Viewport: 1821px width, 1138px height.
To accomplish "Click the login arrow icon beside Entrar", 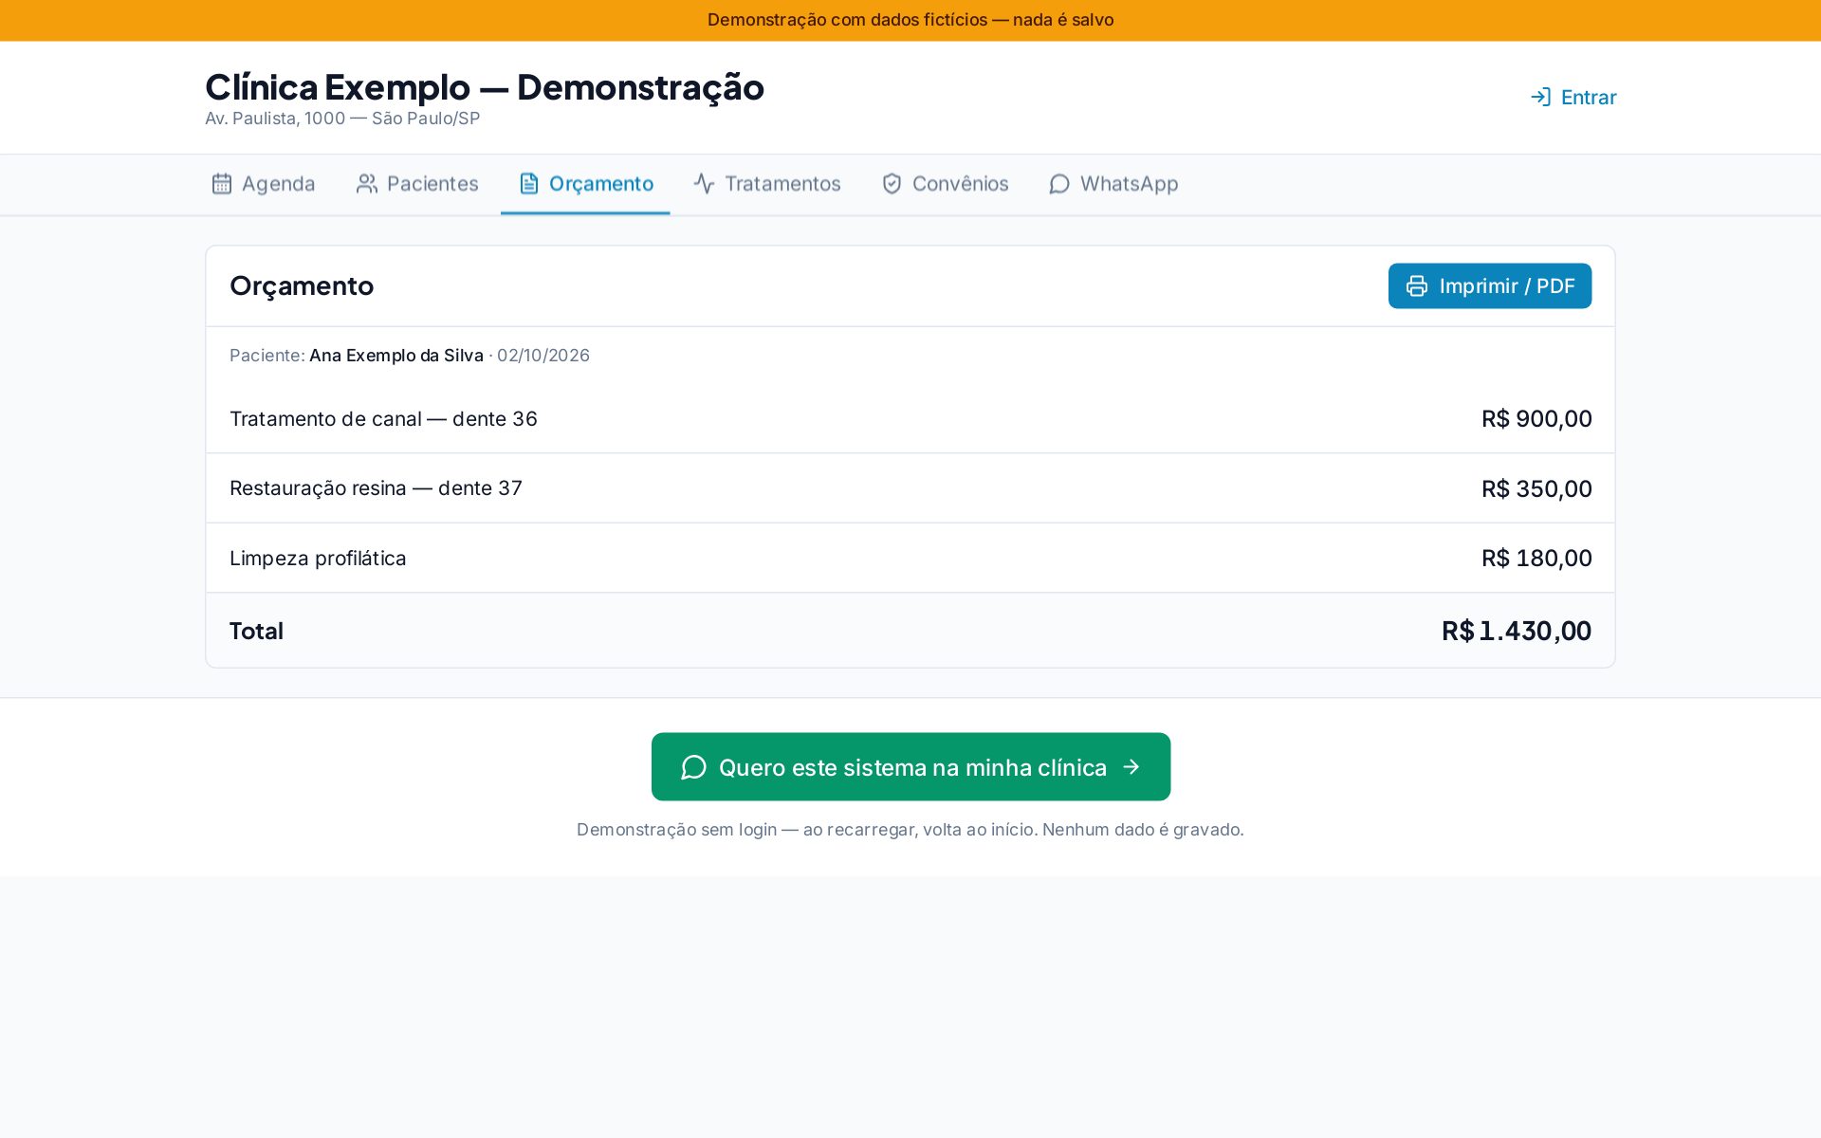I will tap(1541, 97).
